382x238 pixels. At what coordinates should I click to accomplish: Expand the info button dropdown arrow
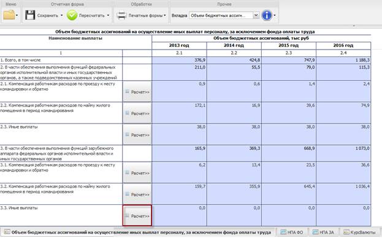[275, 15]
